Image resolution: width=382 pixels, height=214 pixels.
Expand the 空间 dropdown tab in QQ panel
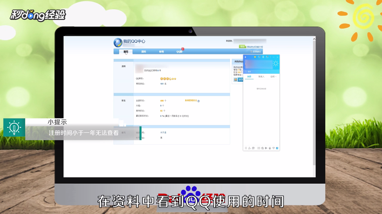pos(273,77)
